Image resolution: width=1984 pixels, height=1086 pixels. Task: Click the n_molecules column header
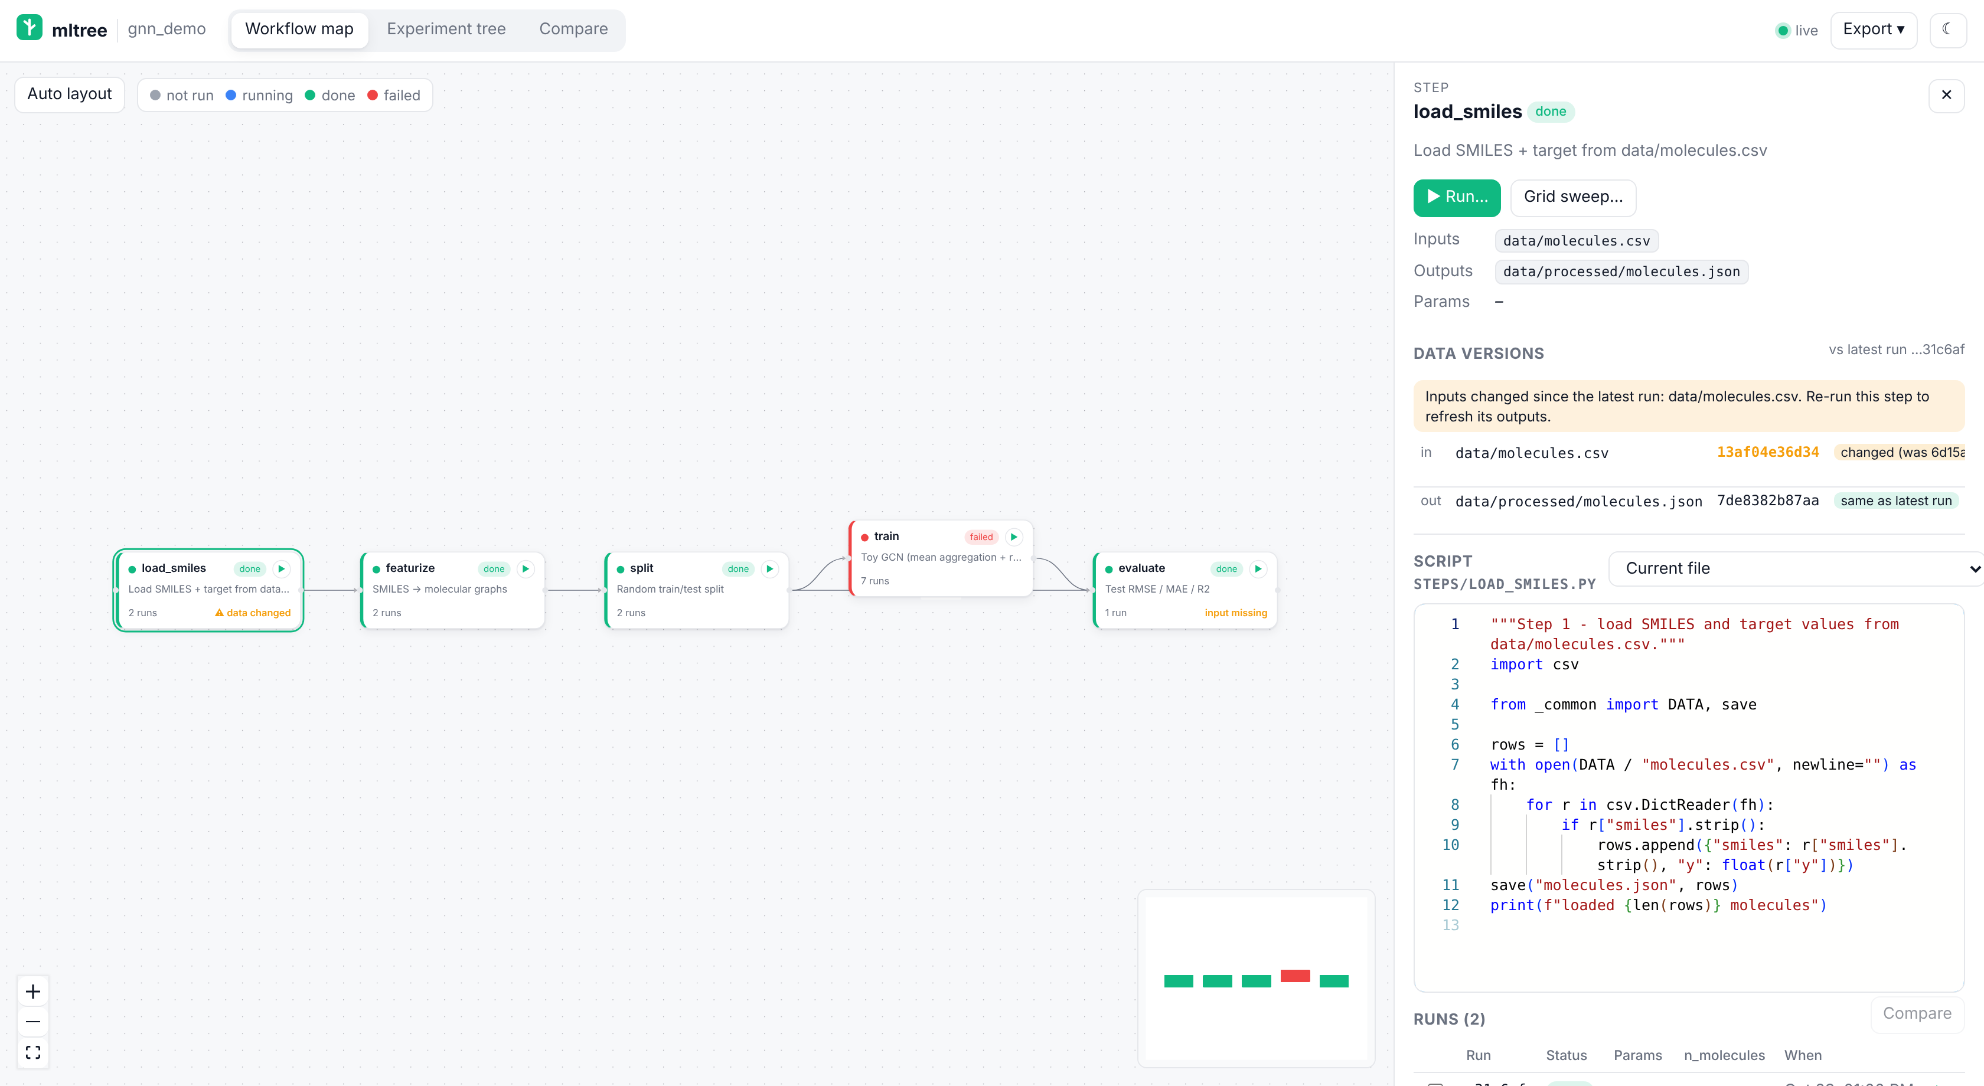click(1724, 1055)
